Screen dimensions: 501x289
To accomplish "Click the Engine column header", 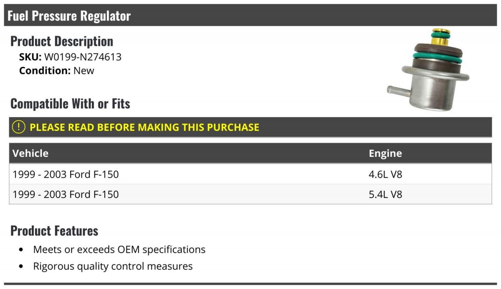I will [385, 153].
